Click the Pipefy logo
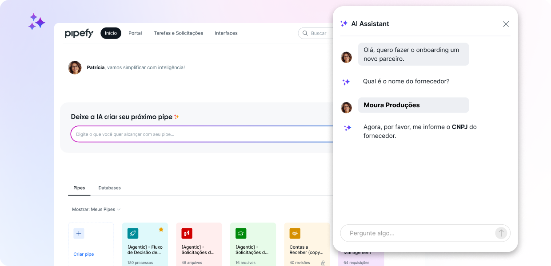This screenshot has height=266, width=551. (79, 33)
